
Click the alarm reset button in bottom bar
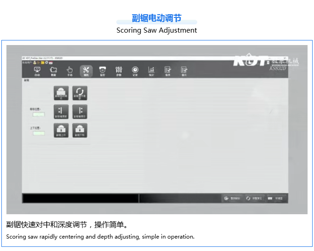[254, 198]
